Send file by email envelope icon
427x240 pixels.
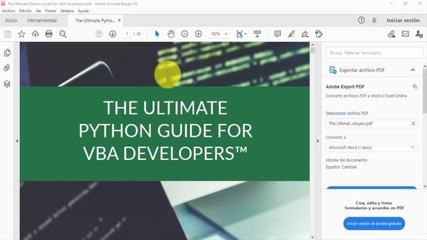pos(405,34)
